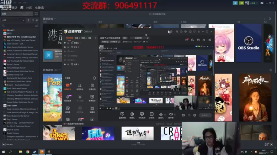The height and width of the screenshot is (155, 277).
Task: Toggle lock icon of fullscreen 1 source
Action: point(68,64)
